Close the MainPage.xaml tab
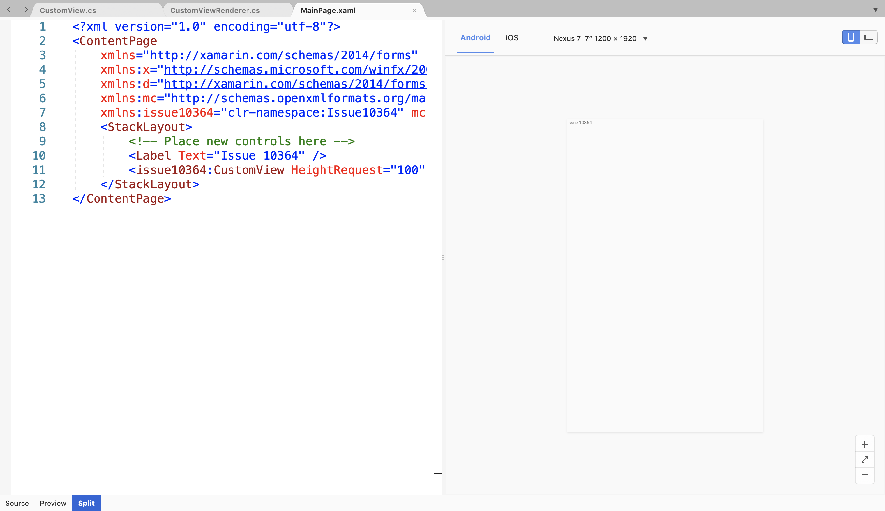Viewport: 885px width, 511px height. click(x=414, y=10)
